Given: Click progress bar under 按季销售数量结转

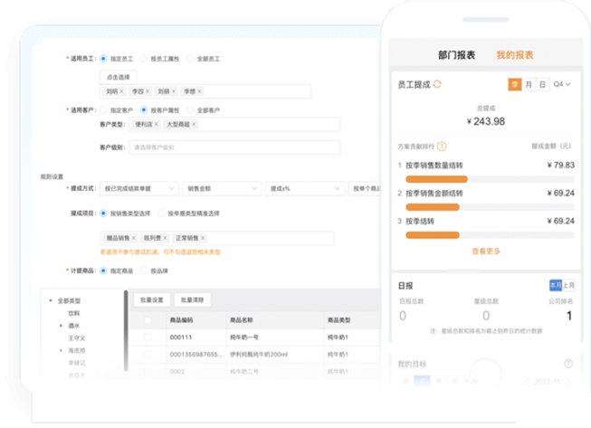Looking at the screenshot, I should 490,179.
